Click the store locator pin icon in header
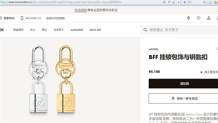The width and height of the screenshot is (218, 123). tap(189, 18)
